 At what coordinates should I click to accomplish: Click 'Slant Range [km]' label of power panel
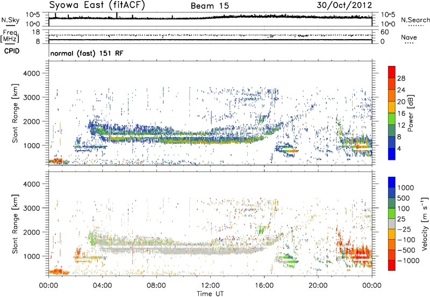point(15,113)
